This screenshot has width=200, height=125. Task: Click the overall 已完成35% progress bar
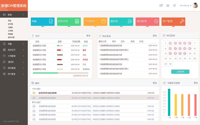[60, 73]
